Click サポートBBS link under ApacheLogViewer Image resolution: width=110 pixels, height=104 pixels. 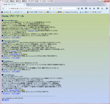(15, 58)
